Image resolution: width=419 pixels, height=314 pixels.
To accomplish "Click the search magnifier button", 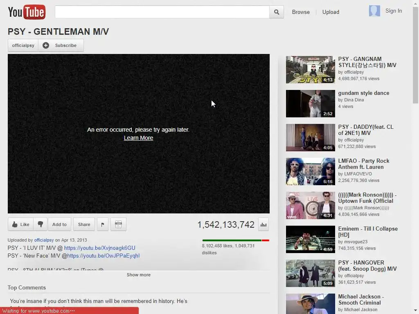I will click(277, 12).
